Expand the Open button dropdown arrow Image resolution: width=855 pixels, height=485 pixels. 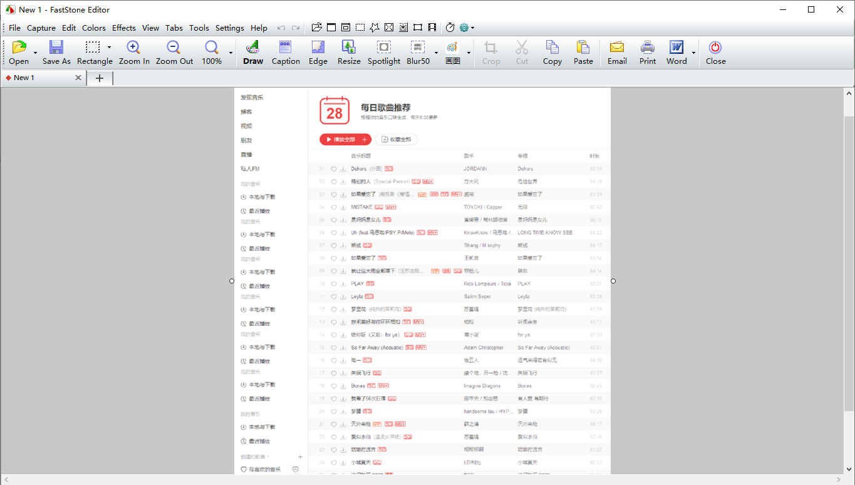pyautogui.click(x=35, y=52)
